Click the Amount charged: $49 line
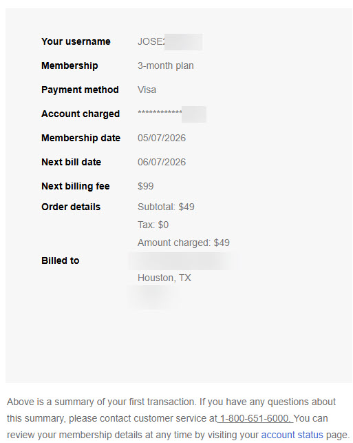Viewport: 353px width, 443px height. click(x=184, y=243)
